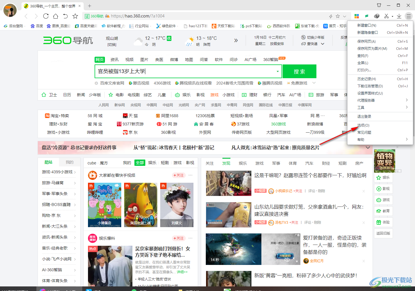Expand the address bar dropdown chevron
This screenshot has width=415, height=291.
pos(344,16)
